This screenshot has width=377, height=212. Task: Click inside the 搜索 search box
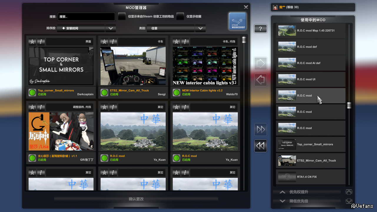(86, 17)
